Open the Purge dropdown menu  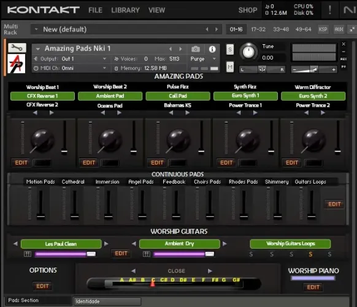coord(203,59)
